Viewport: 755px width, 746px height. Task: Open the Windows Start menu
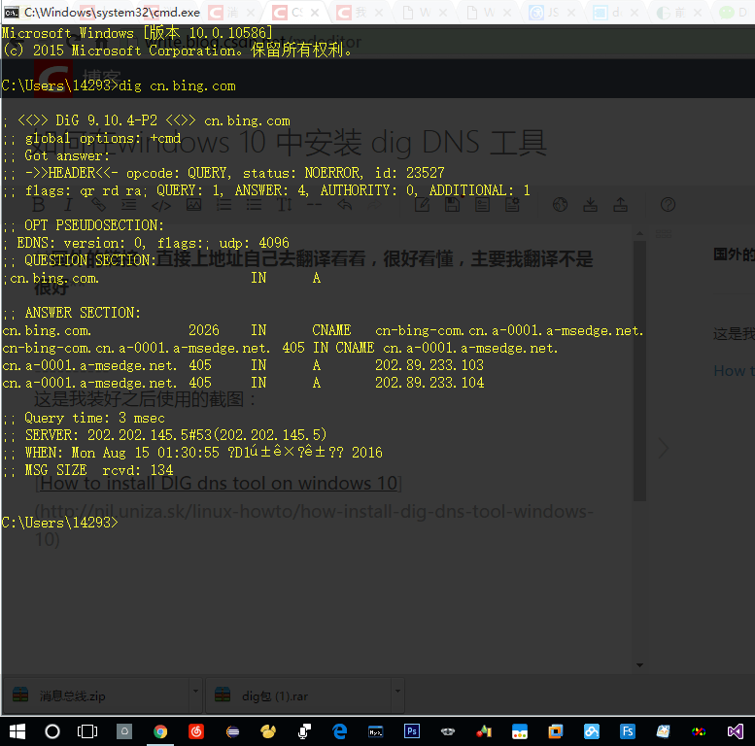(x=17, y=731)
